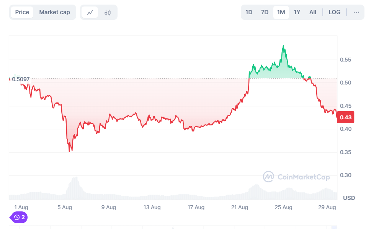Viewport: 366px width, 229px height.
Task: Select the Price toggle
Action: point(22,12)
